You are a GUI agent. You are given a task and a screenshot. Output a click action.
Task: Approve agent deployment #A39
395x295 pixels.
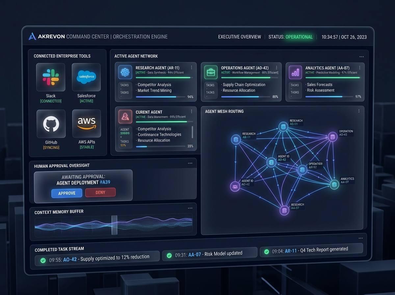coord(67,193)
